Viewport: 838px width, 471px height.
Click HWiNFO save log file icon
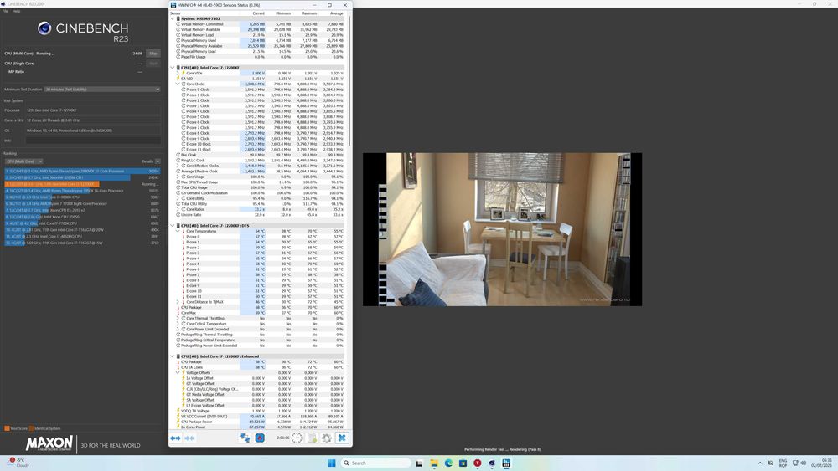[x=312, y=438]
